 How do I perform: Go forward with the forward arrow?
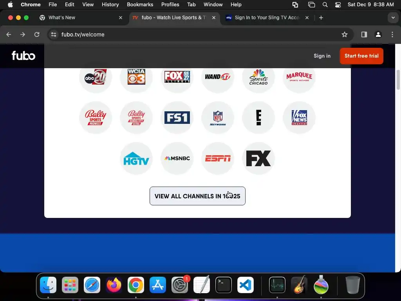[23, 34]
